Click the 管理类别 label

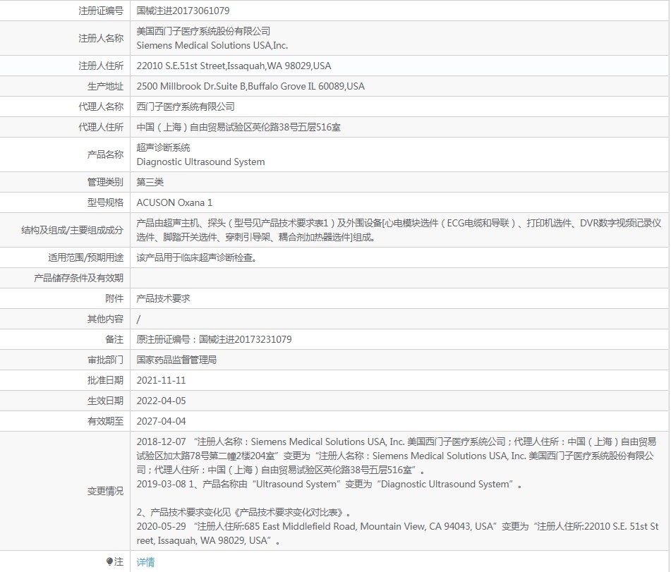click(x=105, y=182)
